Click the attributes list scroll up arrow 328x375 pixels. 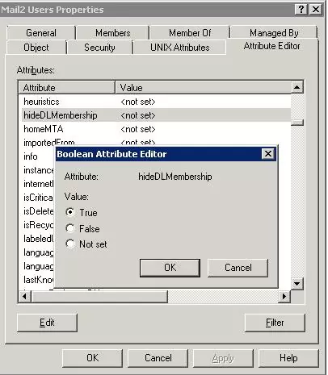[x=297, y=87]
